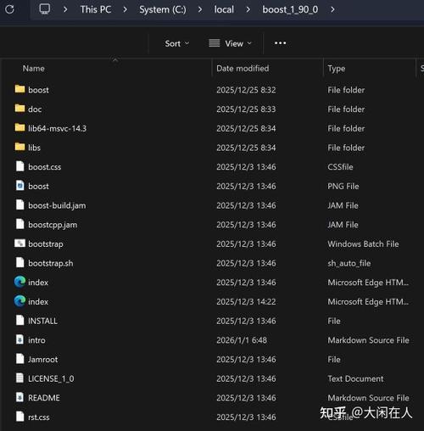Expand the chevron after System (C:)
Viewport: 424px width, 431px height.
200,9
